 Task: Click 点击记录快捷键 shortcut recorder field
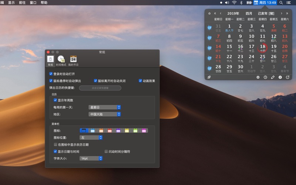tap(100, 88)
